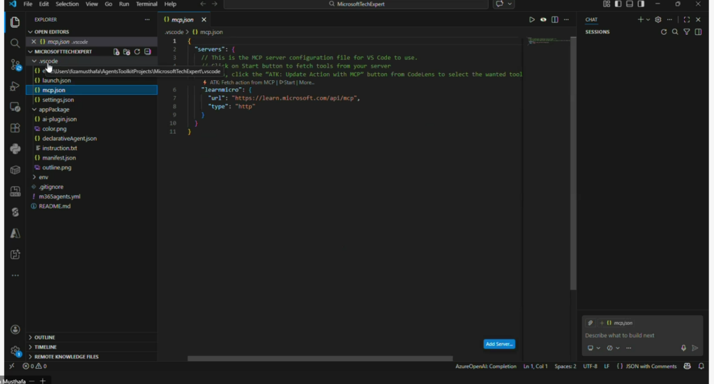Open the Source Control view
Screen dimensions: 714x384
(15, 65)
